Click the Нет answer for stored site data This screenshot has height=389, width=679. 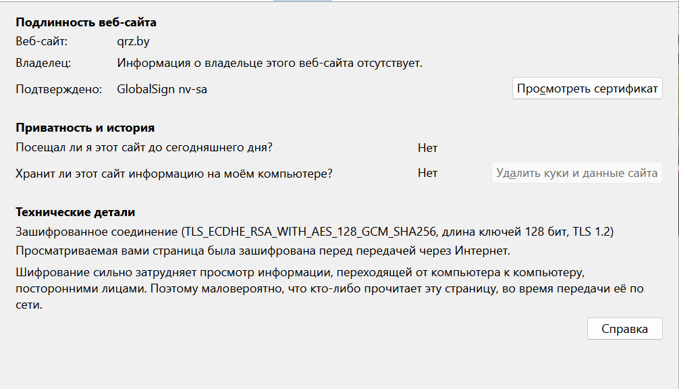coord(427,173)
